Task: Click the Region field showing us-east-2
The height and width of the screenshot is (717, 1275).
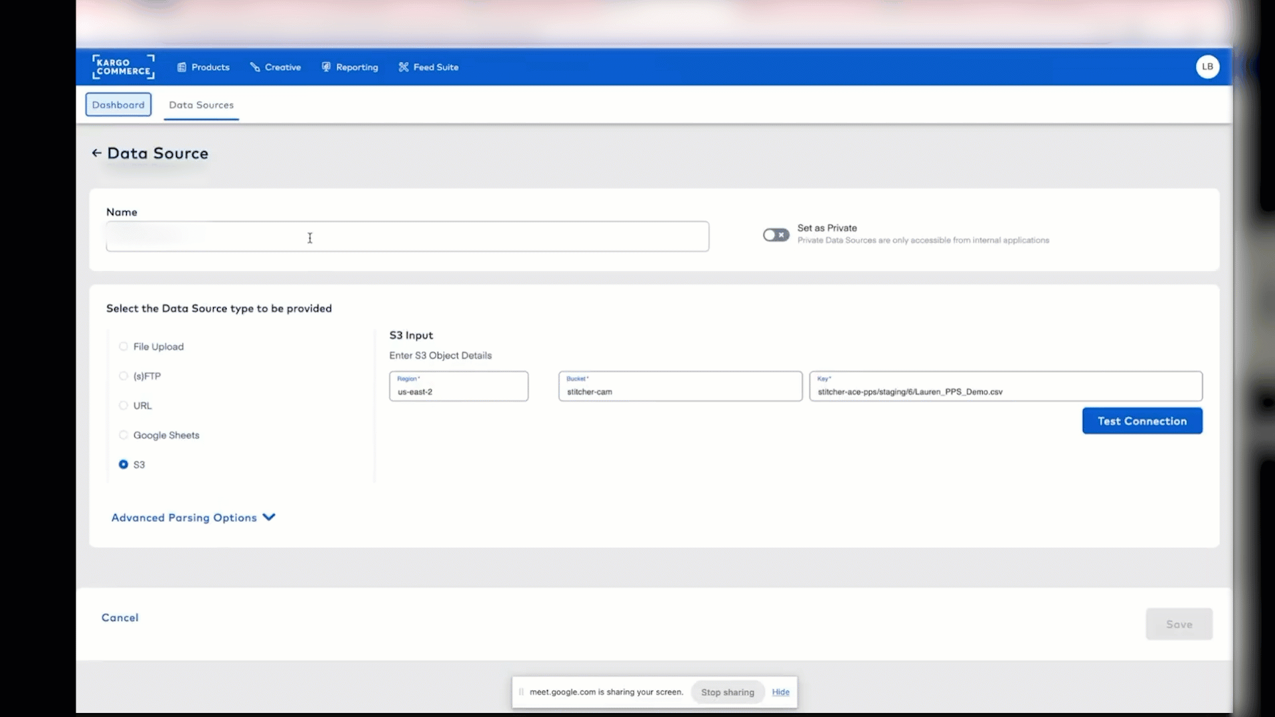Action: [458, 386]
